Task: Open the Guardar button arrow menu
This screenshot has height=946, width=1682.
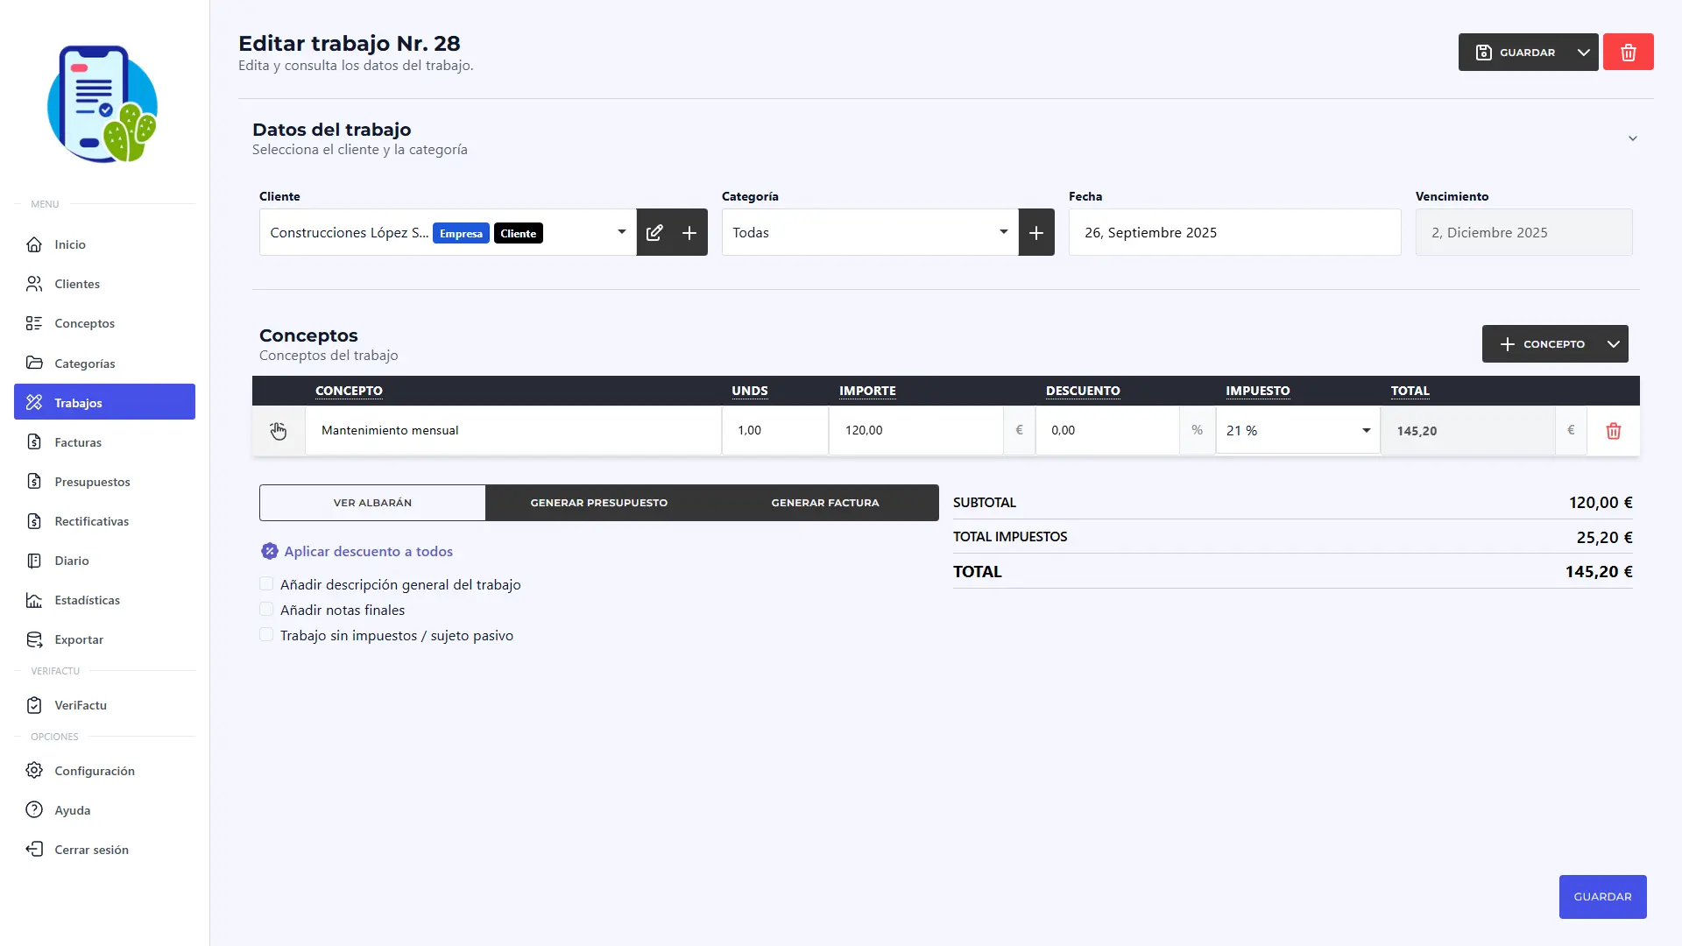Action: [x=1583, y=53]
